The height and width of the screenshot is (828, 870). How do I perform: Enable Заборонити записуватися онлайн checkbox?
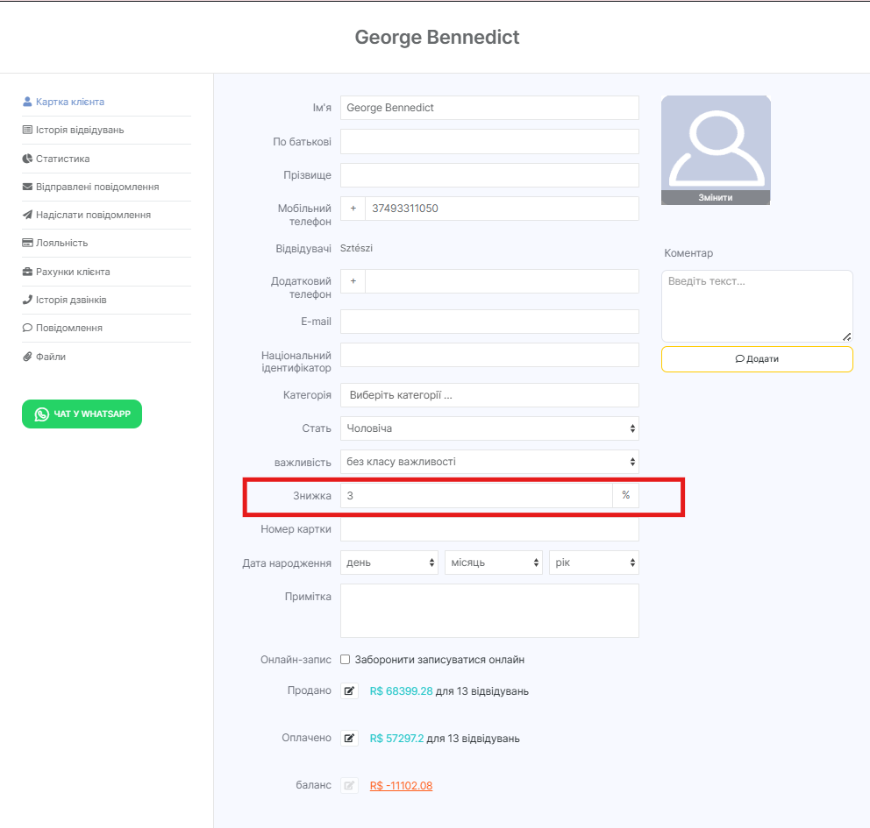[346, 660]
